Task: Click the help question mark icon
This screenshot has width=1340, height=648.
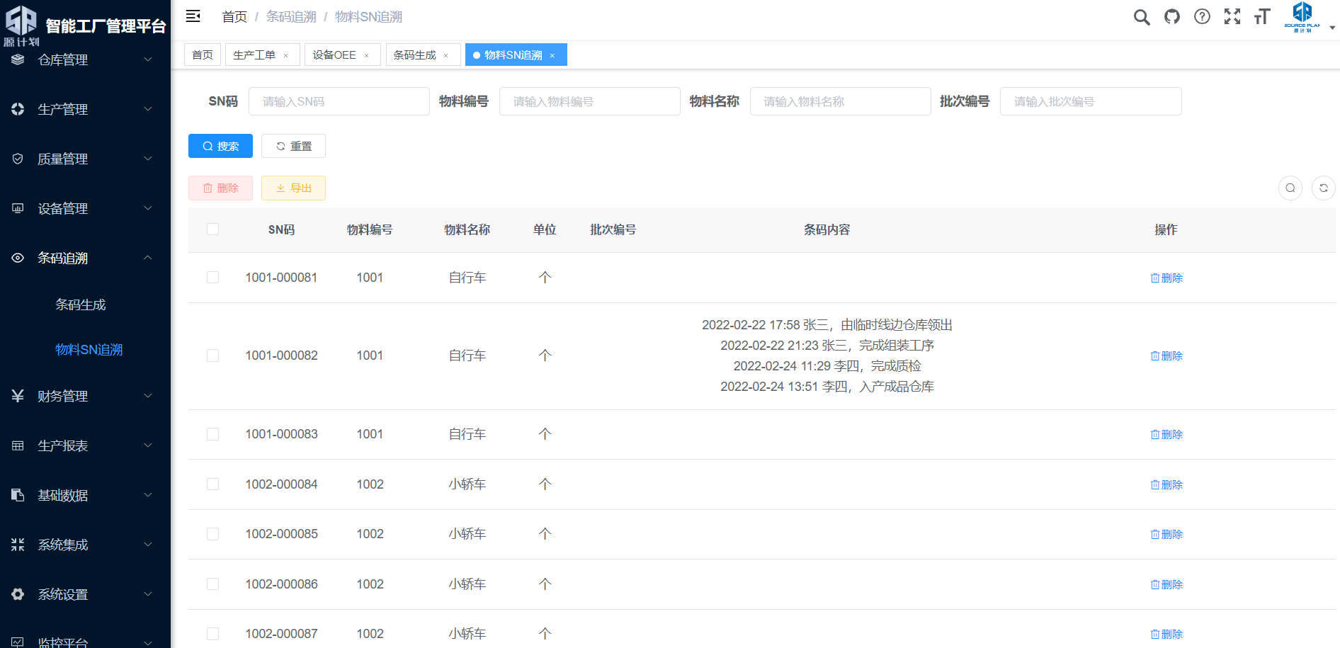Action: [x=1202, y=17]
